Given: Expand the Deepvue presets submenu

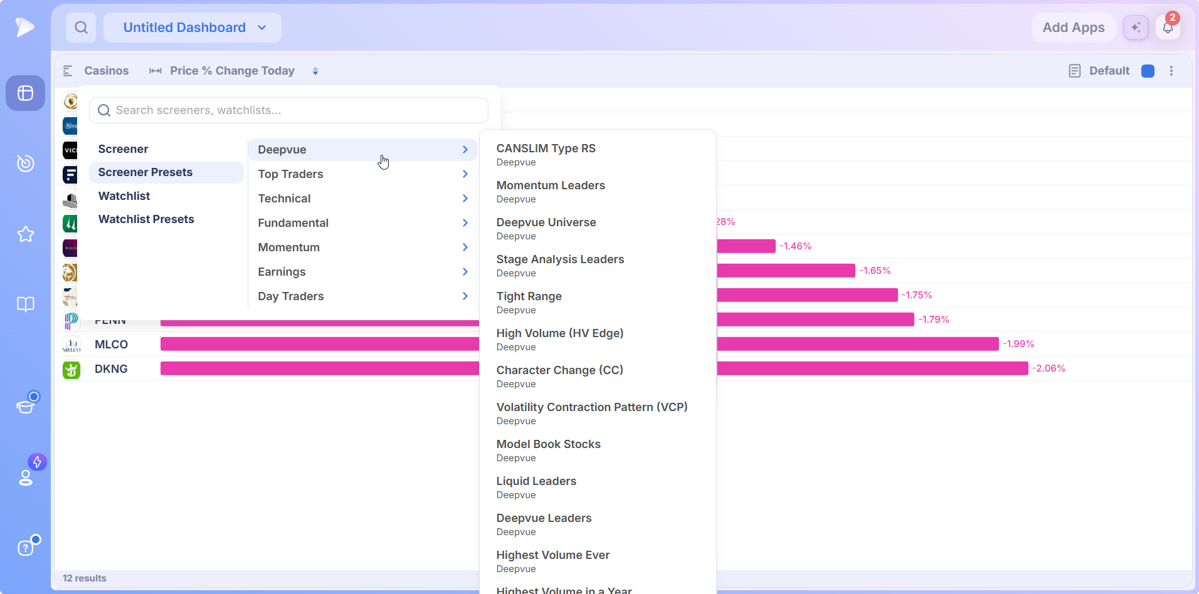Looking at the screenshot, I should click(363, 150).
